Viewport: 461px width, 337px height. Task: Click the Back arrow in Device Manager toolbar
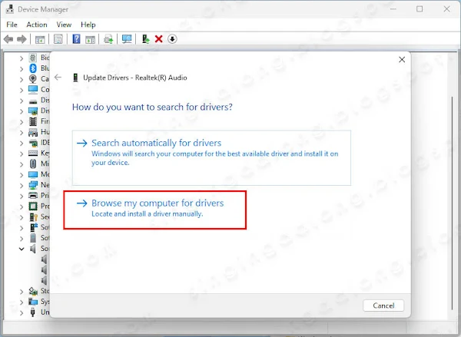(x=8, y=39)
